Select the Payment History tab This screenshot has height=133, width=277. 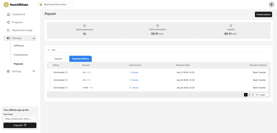pyautogui.click(x=81, y=59)
